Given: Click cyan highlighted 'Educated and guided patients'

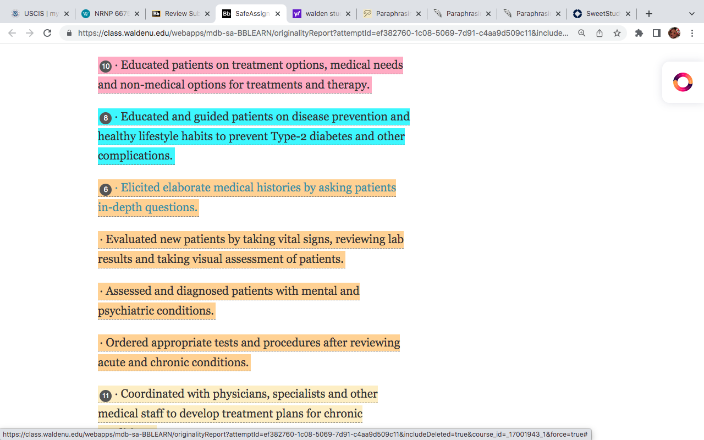Looking at the screenshot, I should pyautogui.click(x=254, y=136).
